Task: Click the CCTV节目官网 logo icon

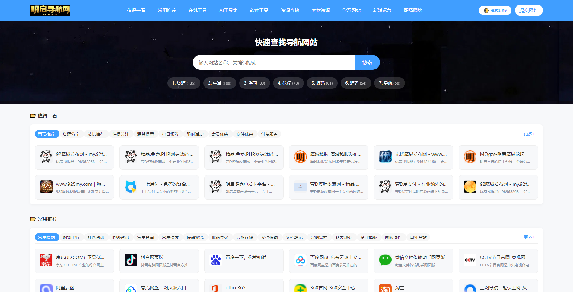Action: coord(470,260)
